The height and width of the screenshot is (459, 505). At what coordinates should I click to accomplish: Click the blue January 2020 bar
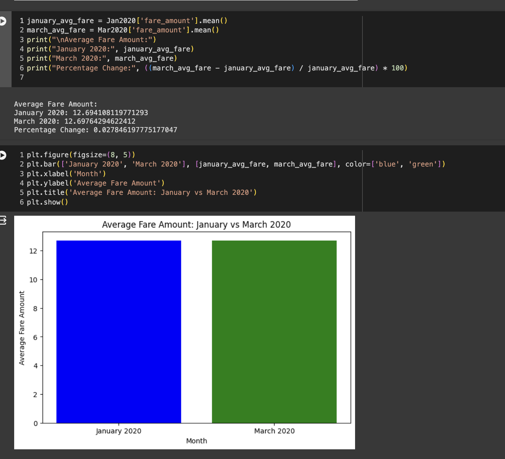click(119, 332)
